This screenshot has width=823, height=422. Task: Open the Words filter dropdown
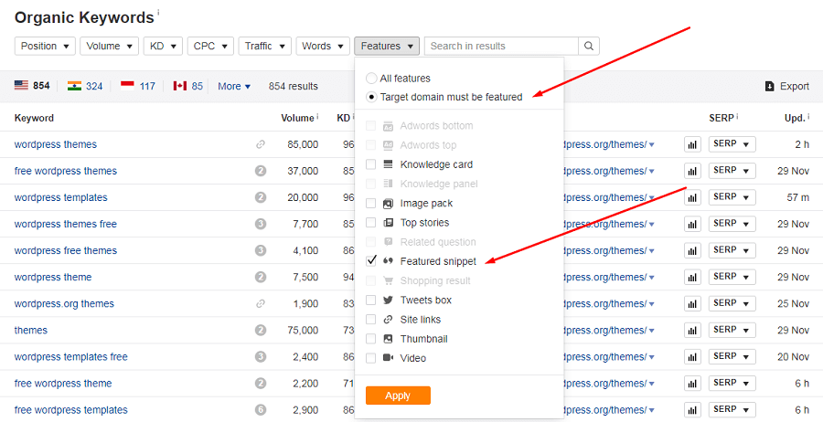tap(323, 47)
